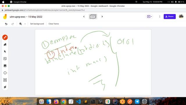Expand the zoom level dropdown arrow
The width and height of the screenshot is (186, 105).
[25, 24]
